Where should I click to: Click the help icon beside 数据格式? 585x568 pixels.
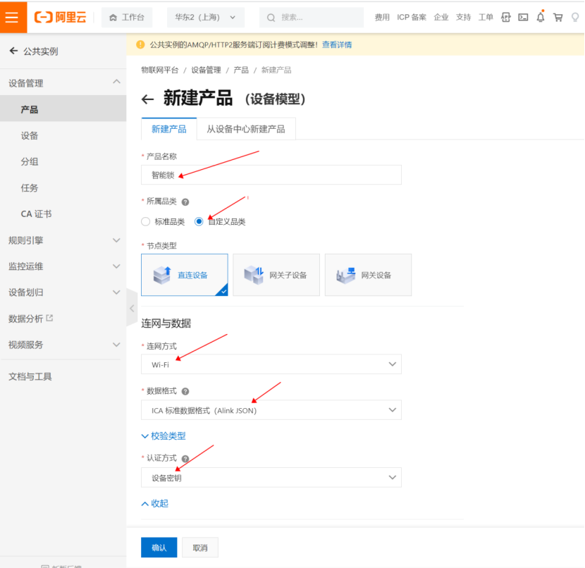(185, 391)
